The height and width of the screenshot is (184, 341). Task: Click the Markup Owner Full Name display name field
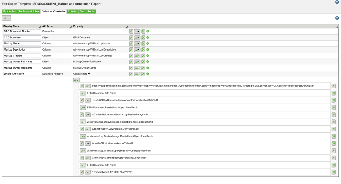click(22, 62)
